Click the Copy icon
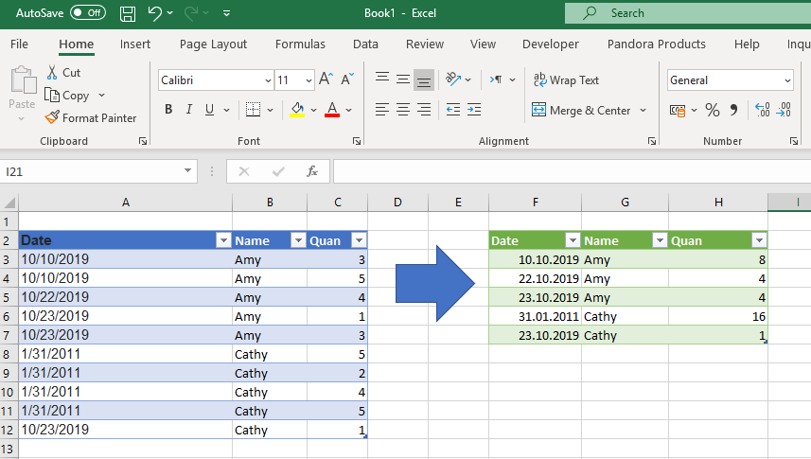Screen dimensions: 811x459 pos(52,96)
